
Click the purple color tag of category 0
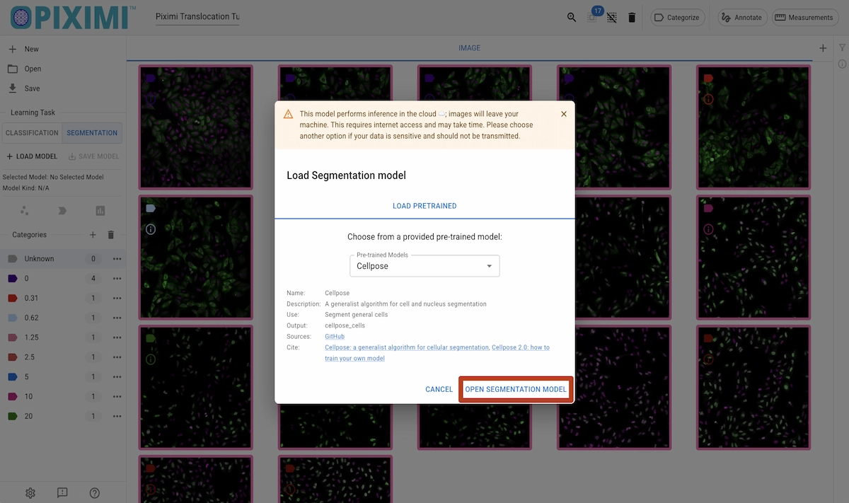[12, 279]
